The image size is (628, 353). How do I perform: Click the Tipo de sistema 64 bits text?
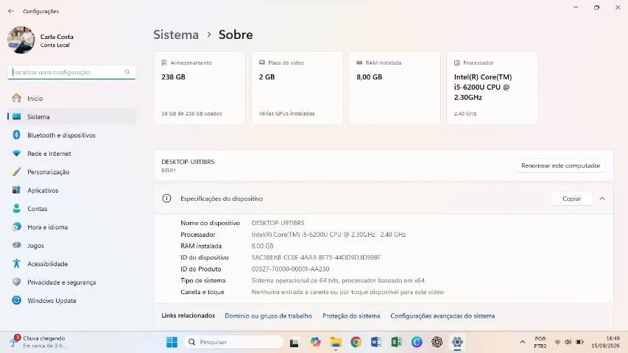338,280
